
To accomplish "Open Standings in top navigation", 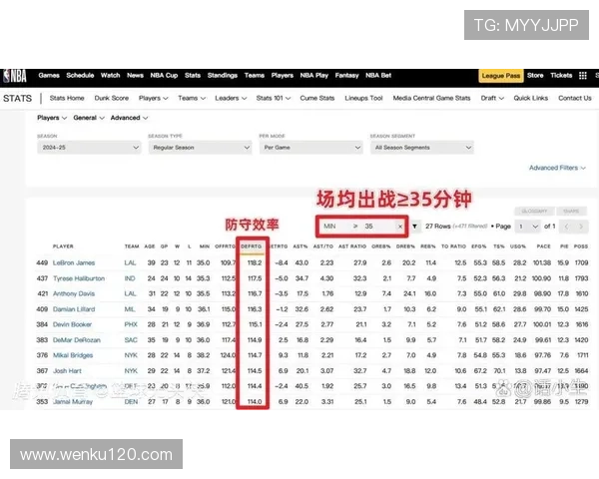I will pyautogui.click(x=223, y=76).
